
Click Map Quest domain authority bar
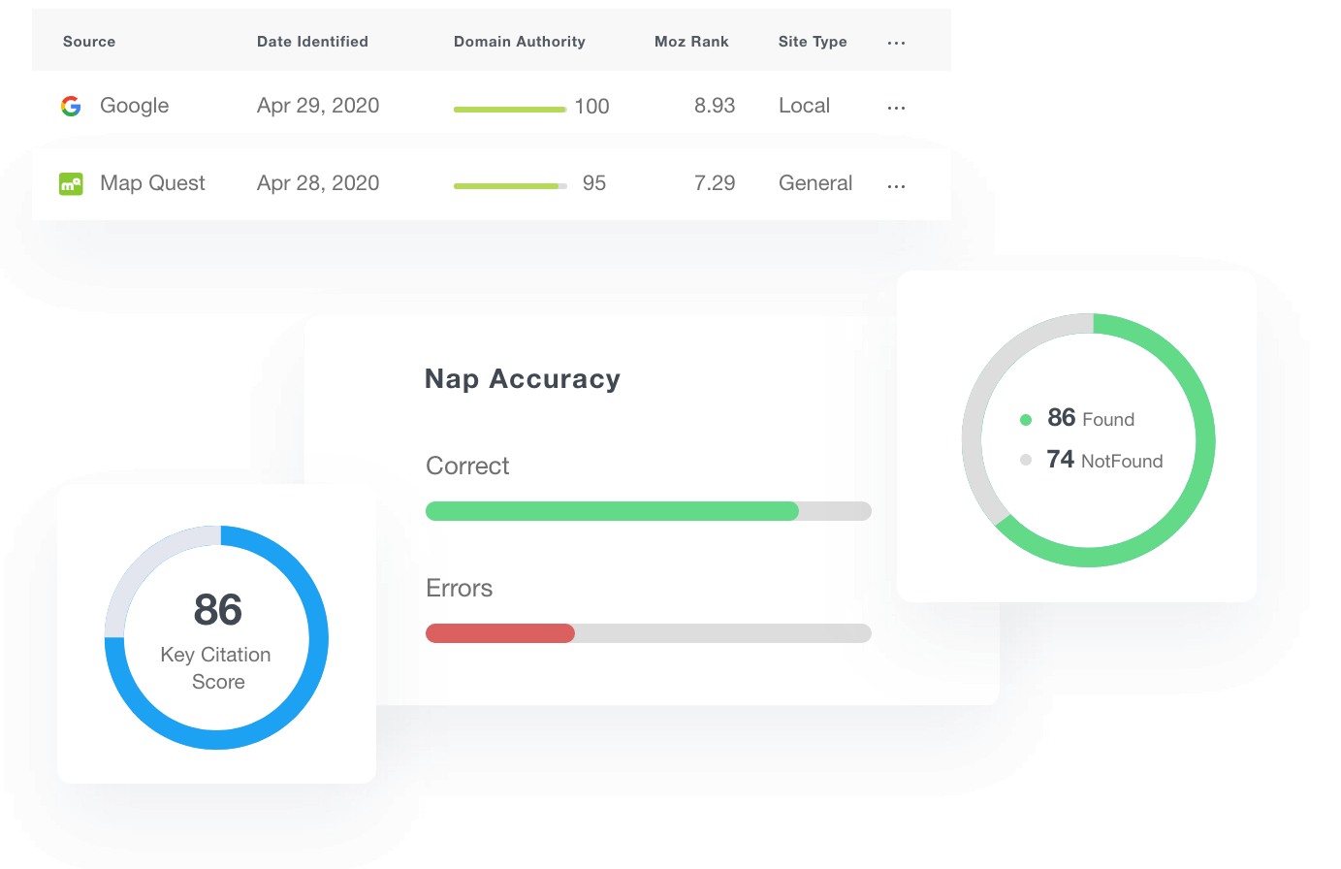point(510,186)
